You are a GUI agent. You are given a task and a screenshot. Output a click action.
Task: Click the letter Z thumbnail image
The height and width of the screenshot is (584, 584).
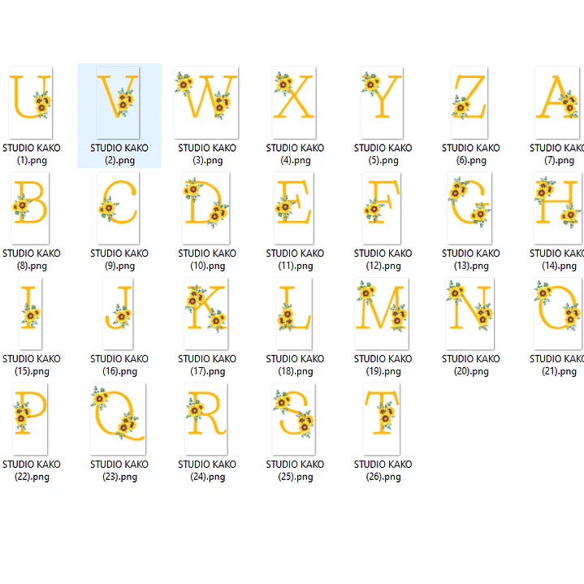469,102
